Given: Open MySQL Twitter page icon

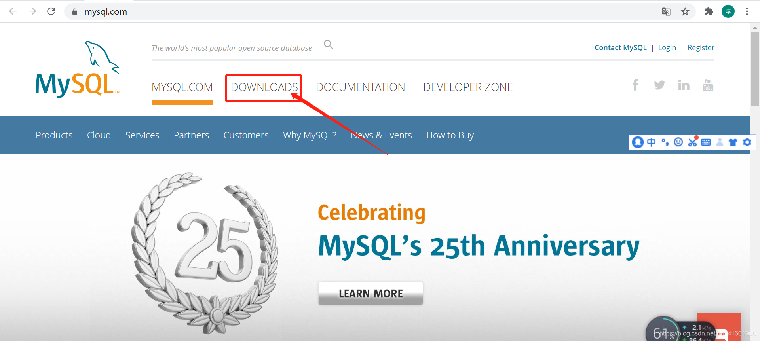Looking at the screenshot, I should tap(659, 85).
